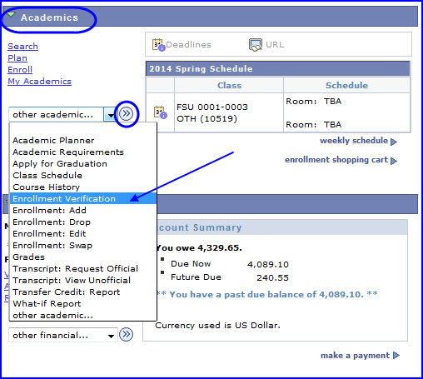This screenshot has height=379, width=423.
Task: Click the Schedule column header
Action: point(346,85)
